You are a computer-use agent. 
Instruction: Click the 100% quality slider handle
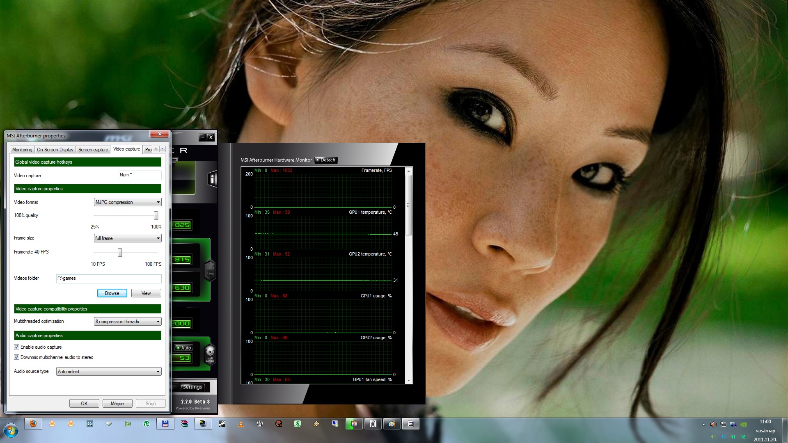pos(156,215)
